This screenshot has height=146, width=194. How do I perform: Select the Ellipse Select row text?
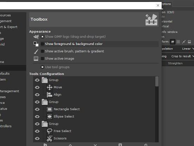pos(64,117)
